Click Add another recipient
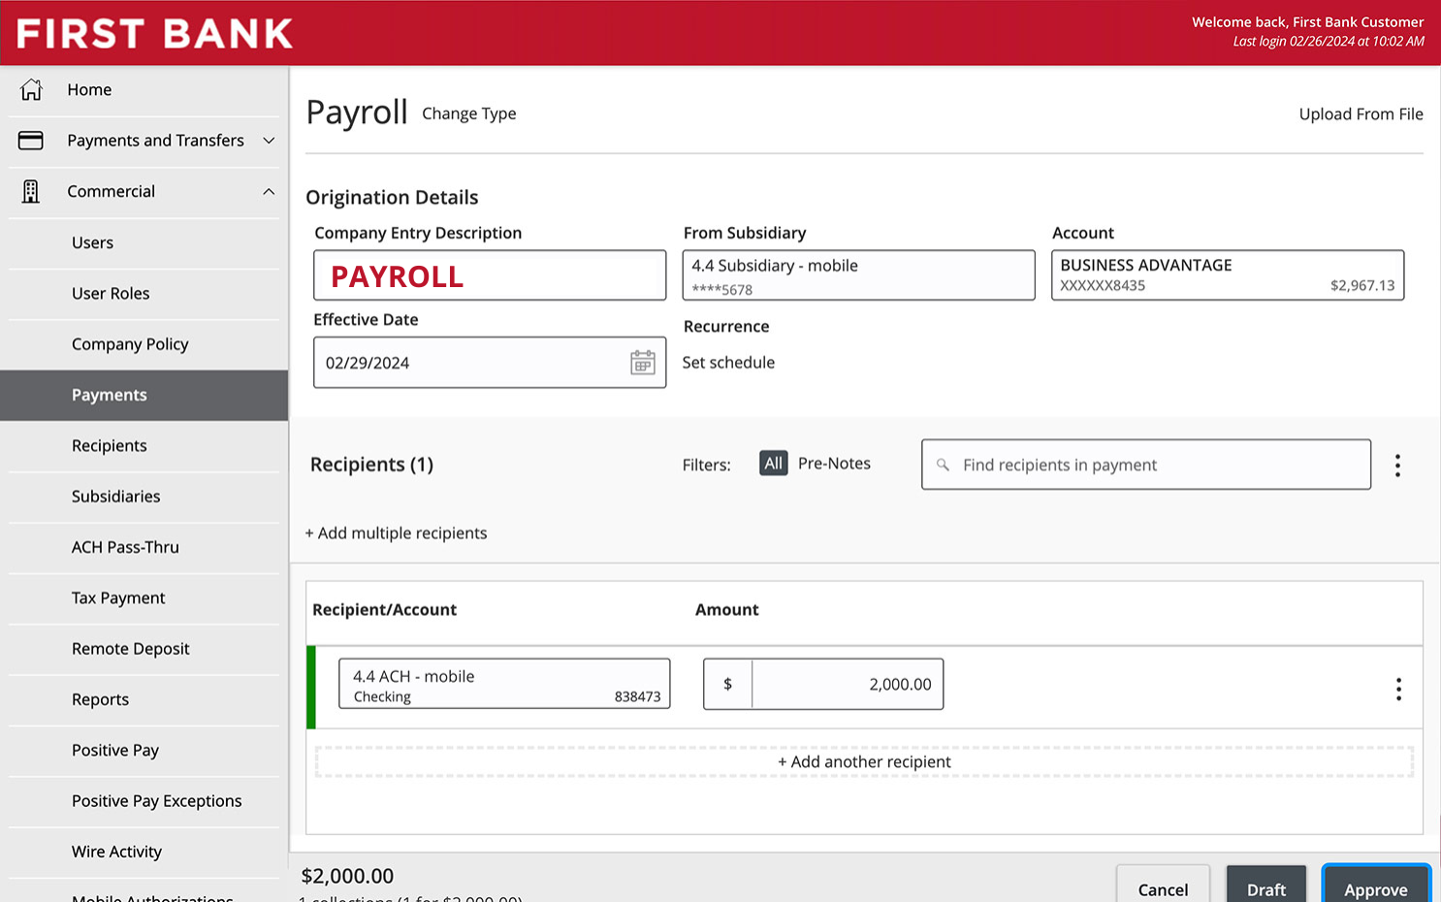 [x=864, y=761]
